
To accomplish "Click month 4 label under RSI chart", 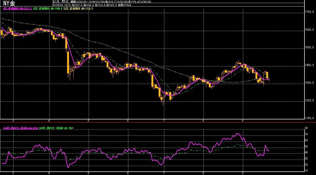I will (x=49, y=173).
